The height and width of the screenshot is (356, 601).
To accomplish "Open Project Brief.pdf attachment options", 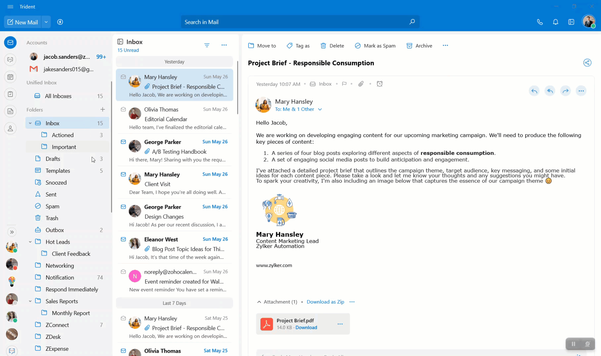I will [x=340, y=324].
